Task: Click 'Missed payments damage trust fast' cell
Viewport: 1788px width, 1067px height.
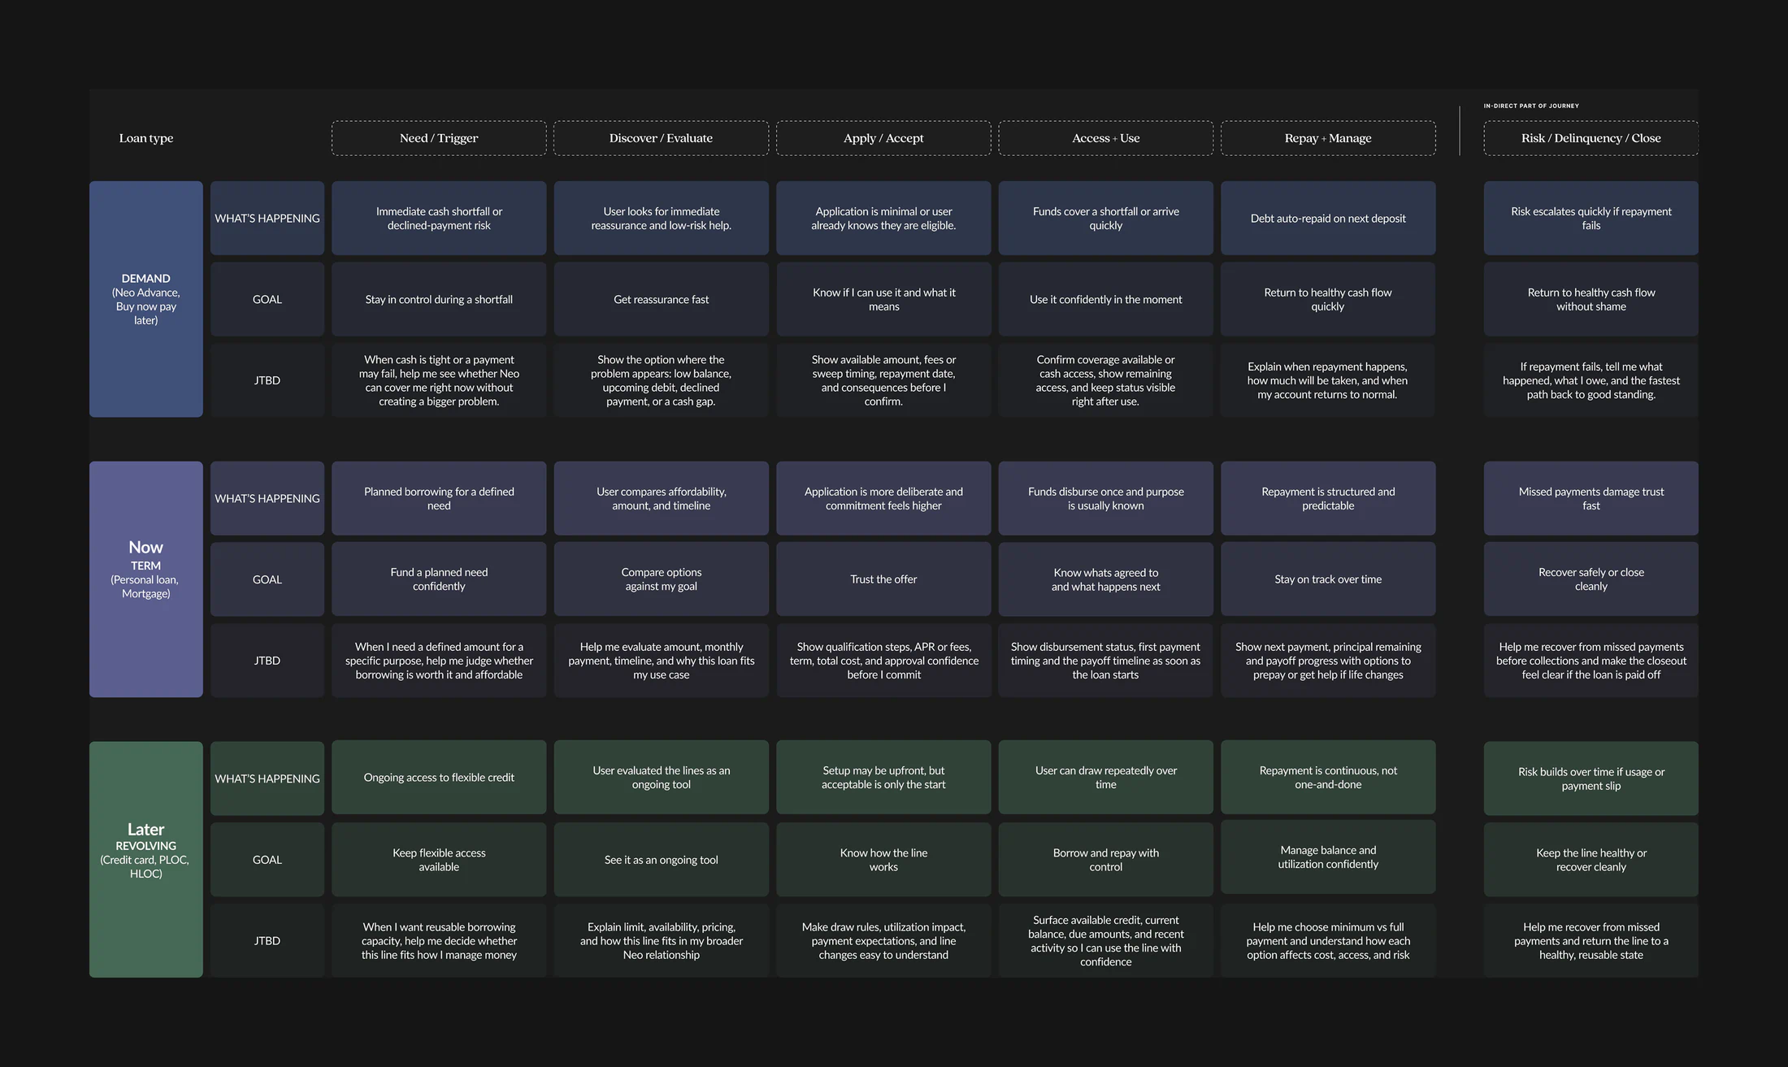Action: pos(1591,498)
